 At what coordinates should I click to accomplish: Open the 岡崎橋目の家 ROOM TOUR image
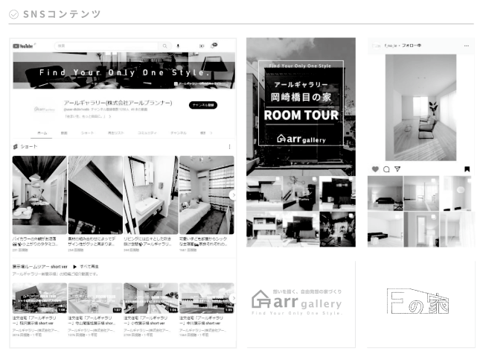click(301, 107)
